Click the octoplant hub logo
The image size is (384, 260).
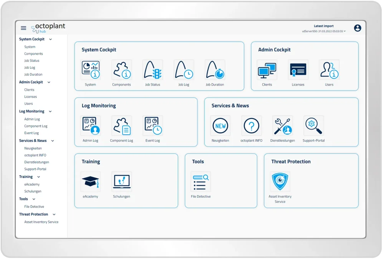click(48, 28)
